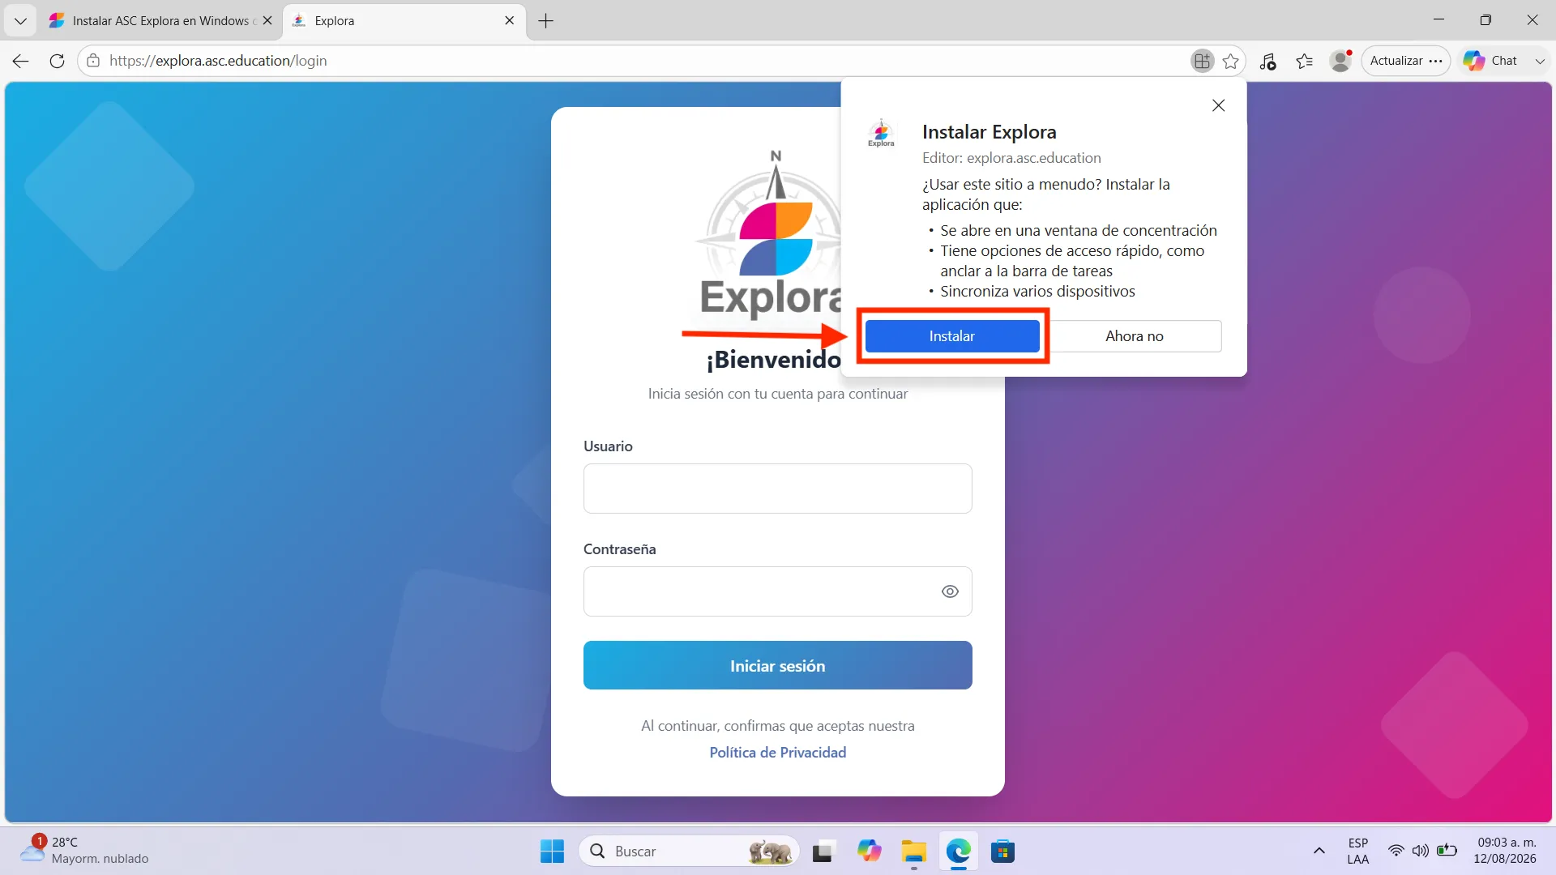Click the Instalar button in the install prompt

[952, 336]
